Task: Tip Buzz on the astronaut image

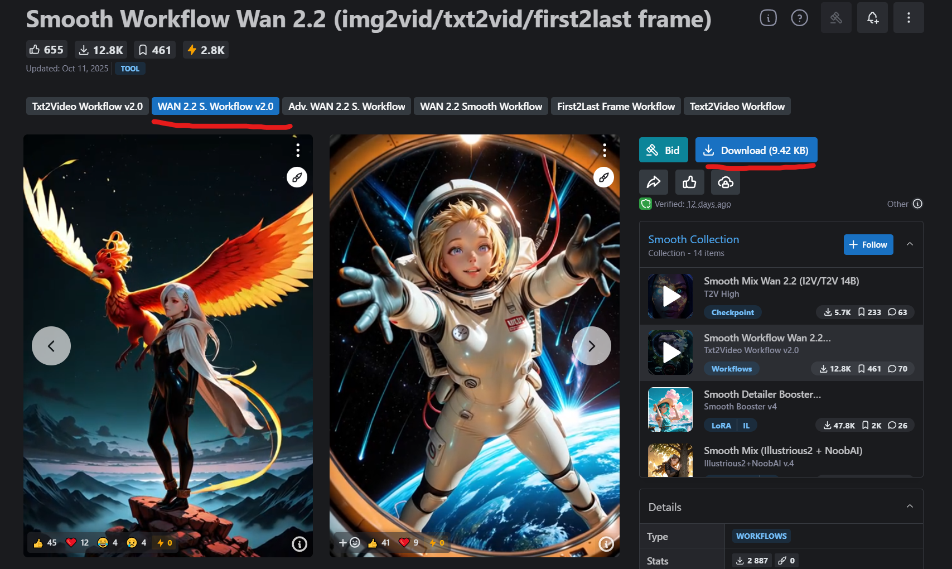Action: (x=437, y=543)
